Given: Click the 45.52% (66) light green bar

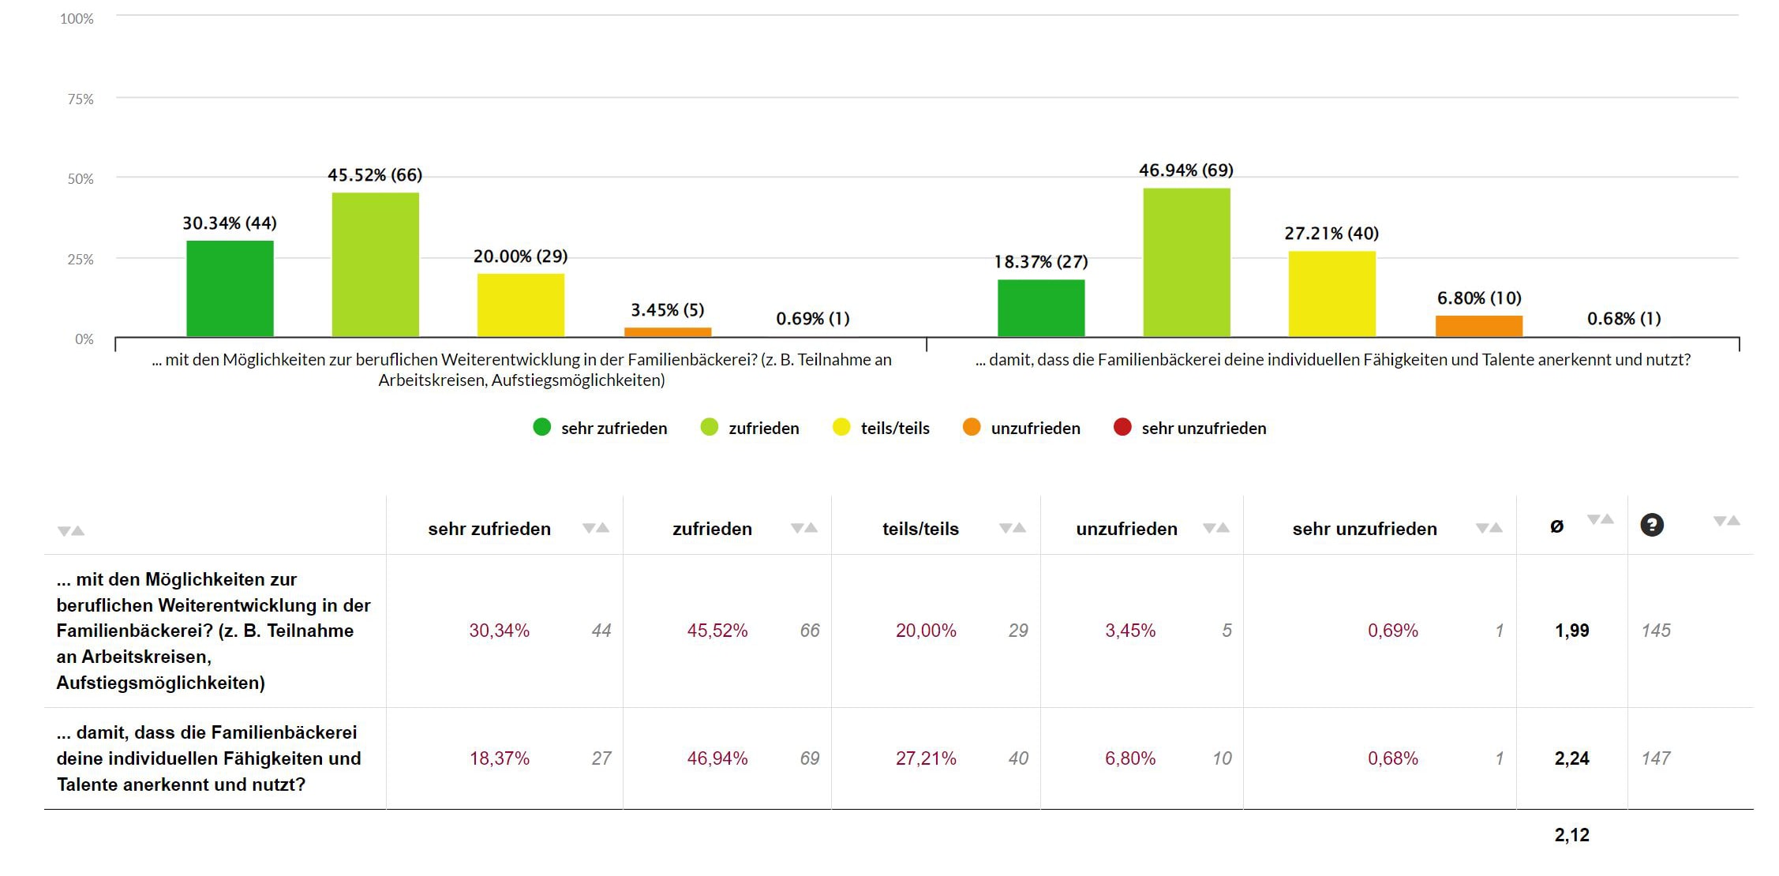Looking at the screenshot, I should pos(375,264).
